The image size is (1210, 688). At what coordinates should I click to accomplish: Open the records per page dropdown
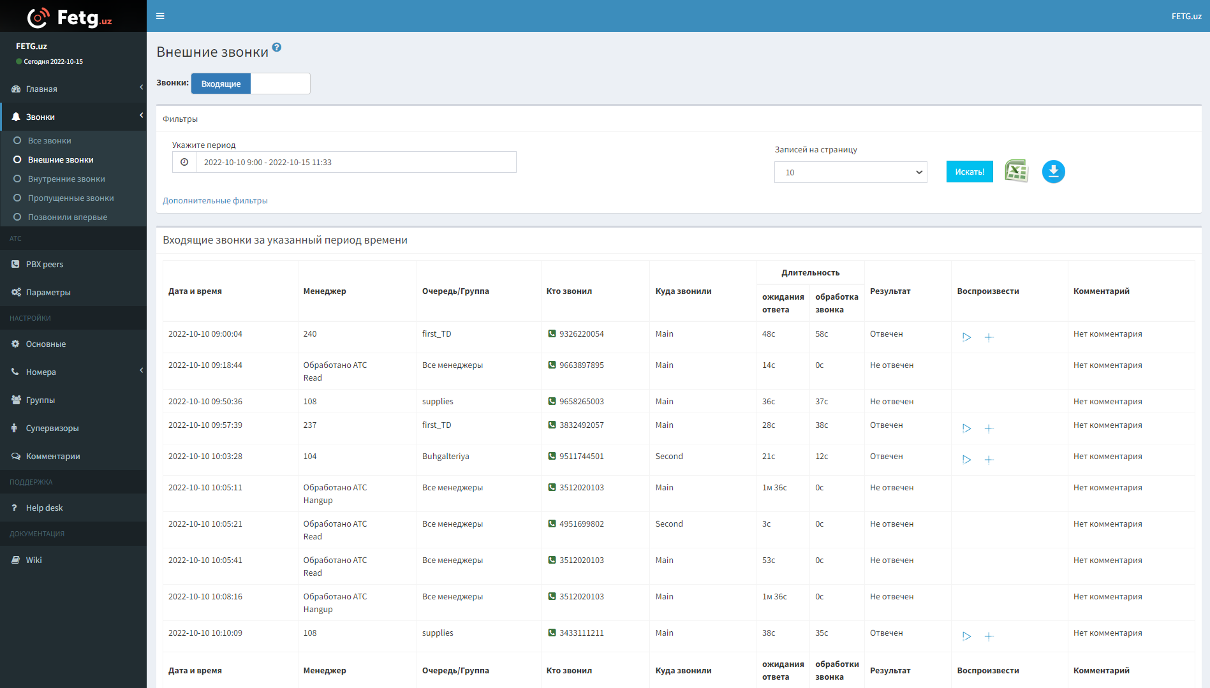850,172
